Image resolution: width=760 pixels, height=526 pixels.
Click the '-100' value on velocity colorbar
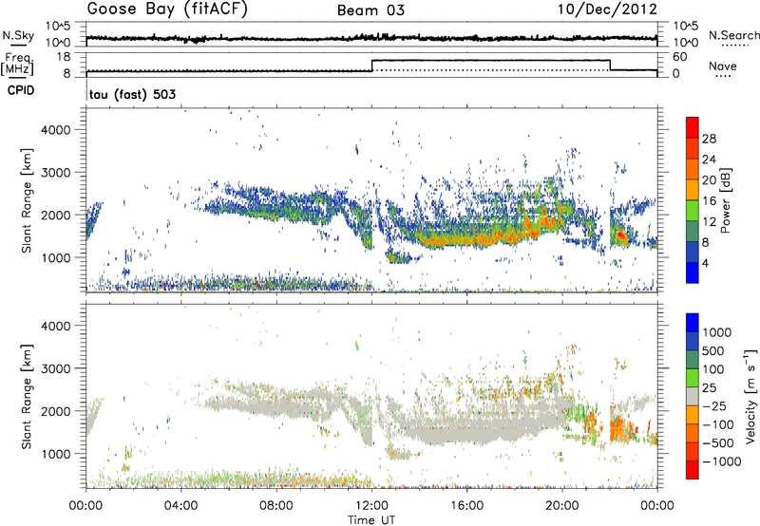click(x=717, y=424)
